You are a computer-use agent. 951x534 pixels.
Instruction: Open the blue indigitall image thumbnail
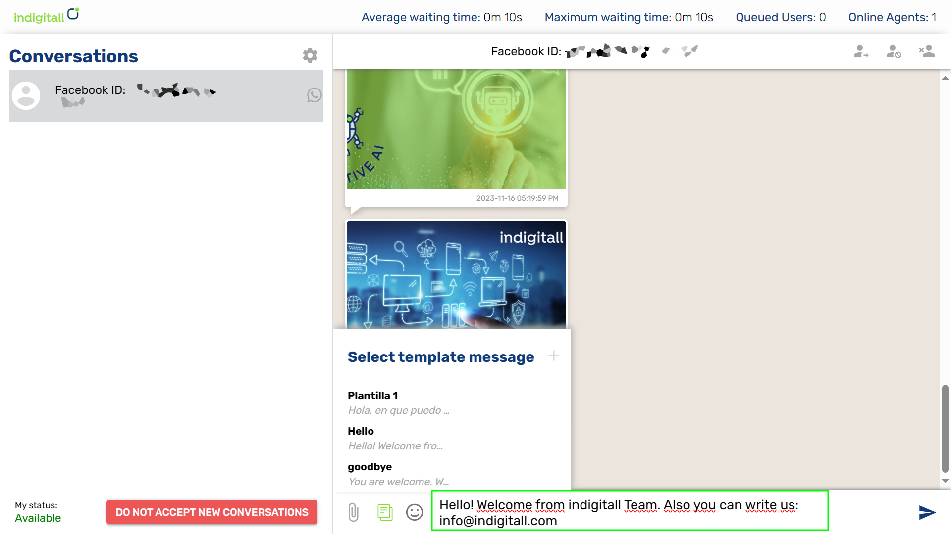456,275
